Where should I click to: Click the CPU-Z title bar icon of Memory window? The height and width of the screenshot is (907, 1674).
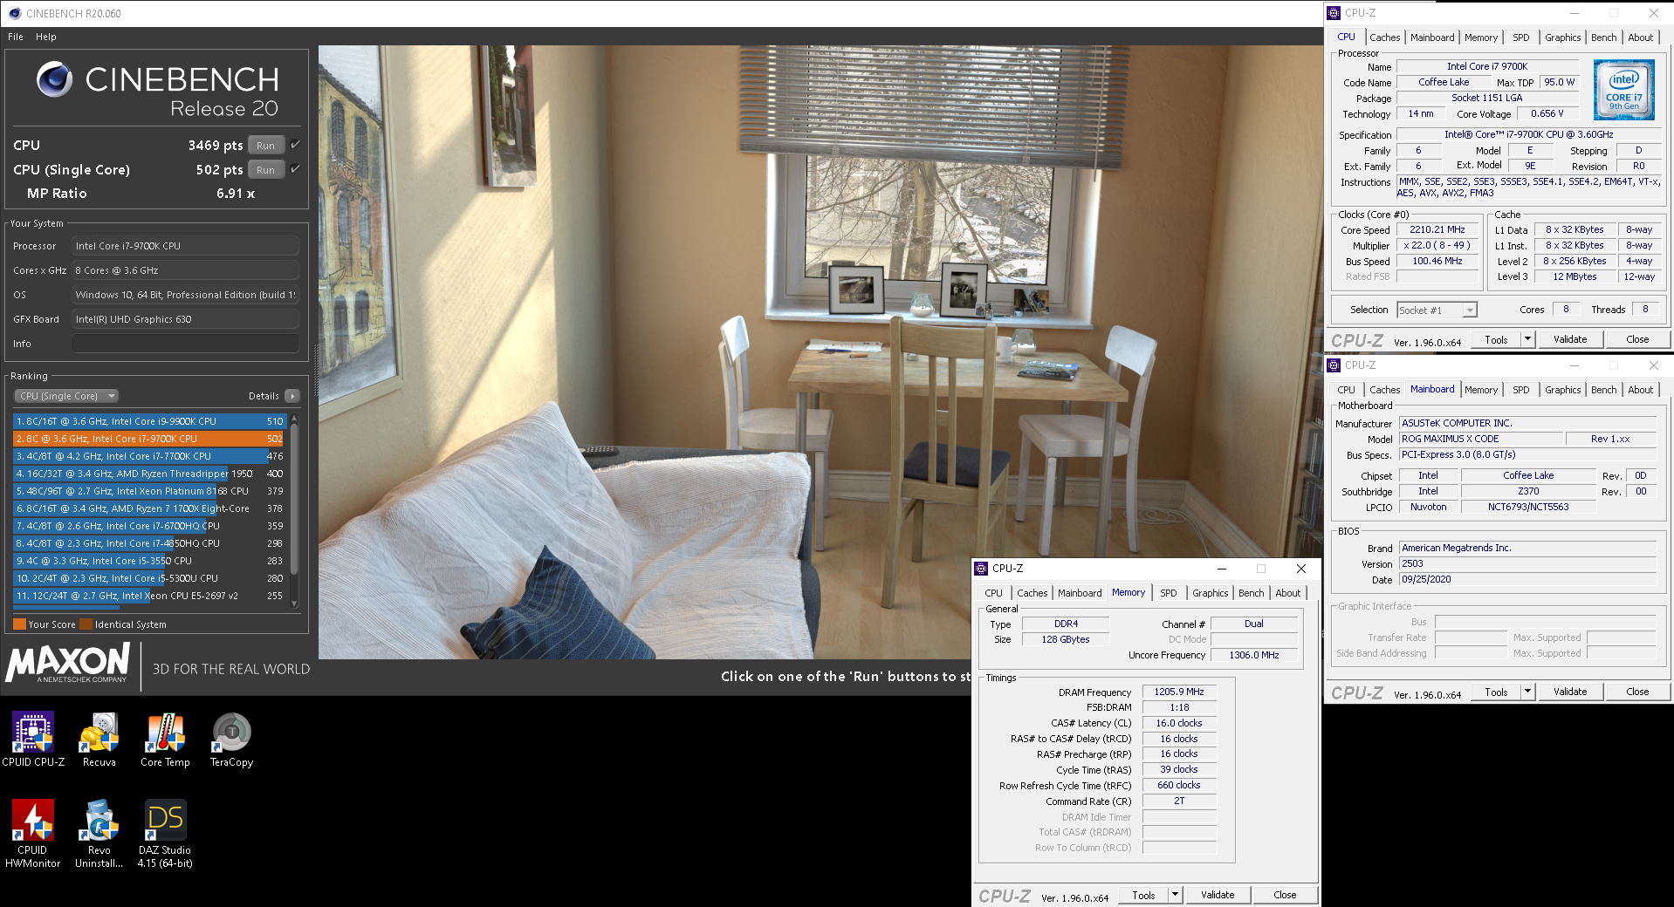[981, 569]
